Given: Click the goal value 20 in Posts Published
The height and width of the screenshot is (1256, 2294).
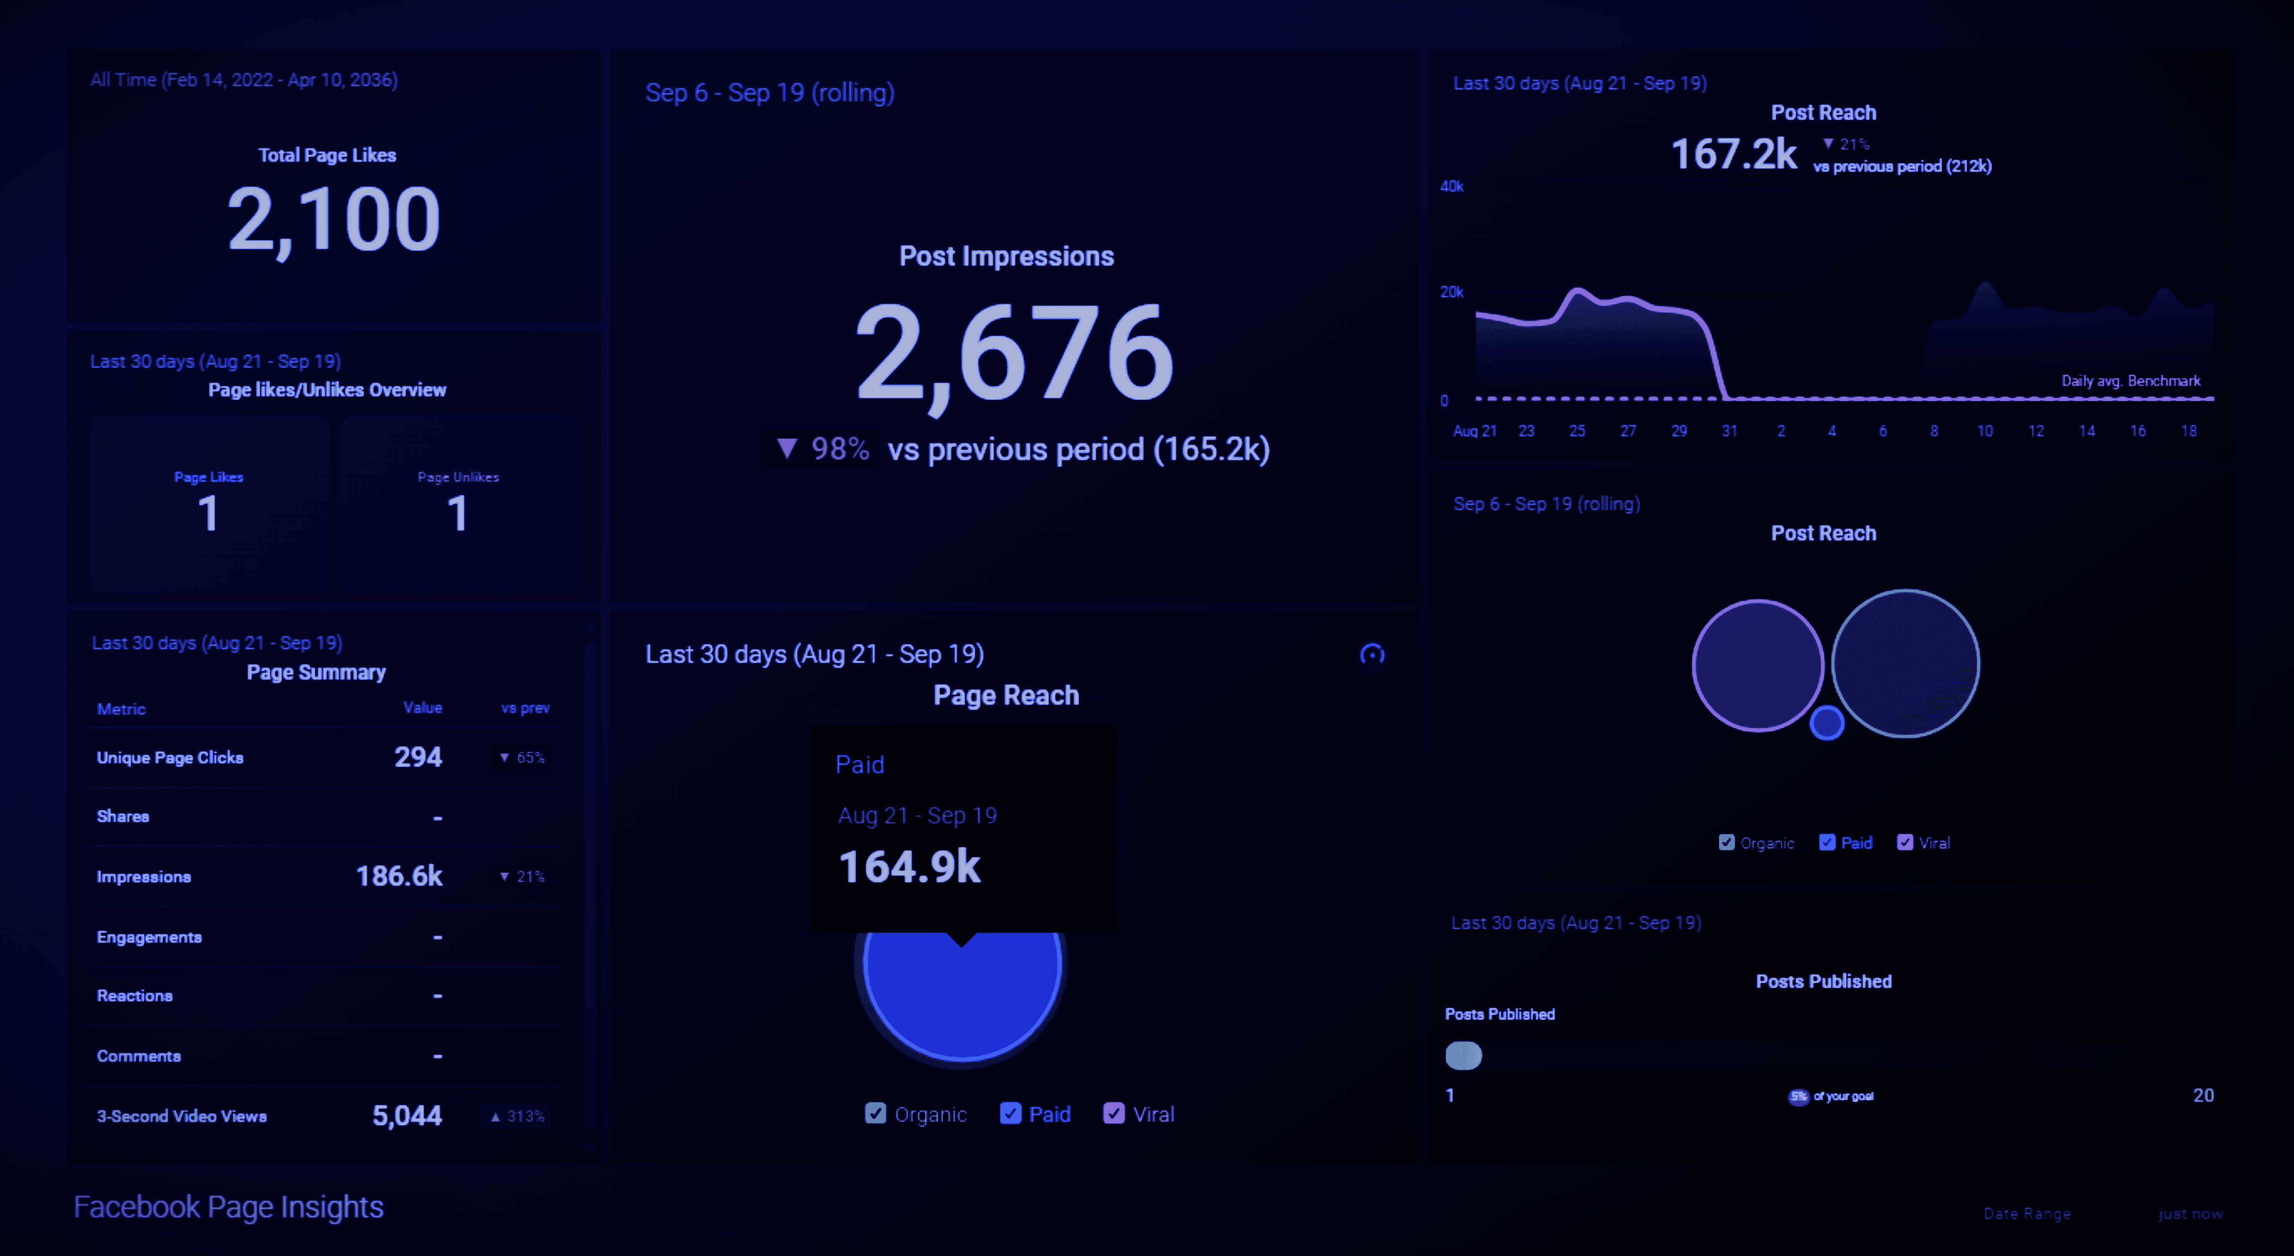Looking at the screenshot, I should click(2203, 1095).
